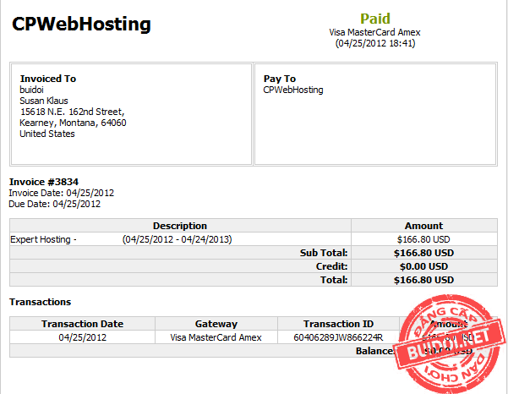Click the red circular stamp watermark
The height and width of the screenshot is (394, 508).
[x=446, y=337]
